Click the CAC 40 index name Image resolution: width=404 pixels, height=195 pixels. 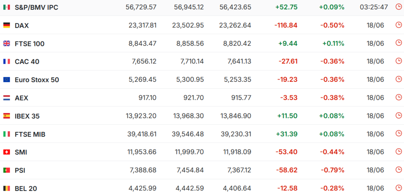tap(27, 62)
